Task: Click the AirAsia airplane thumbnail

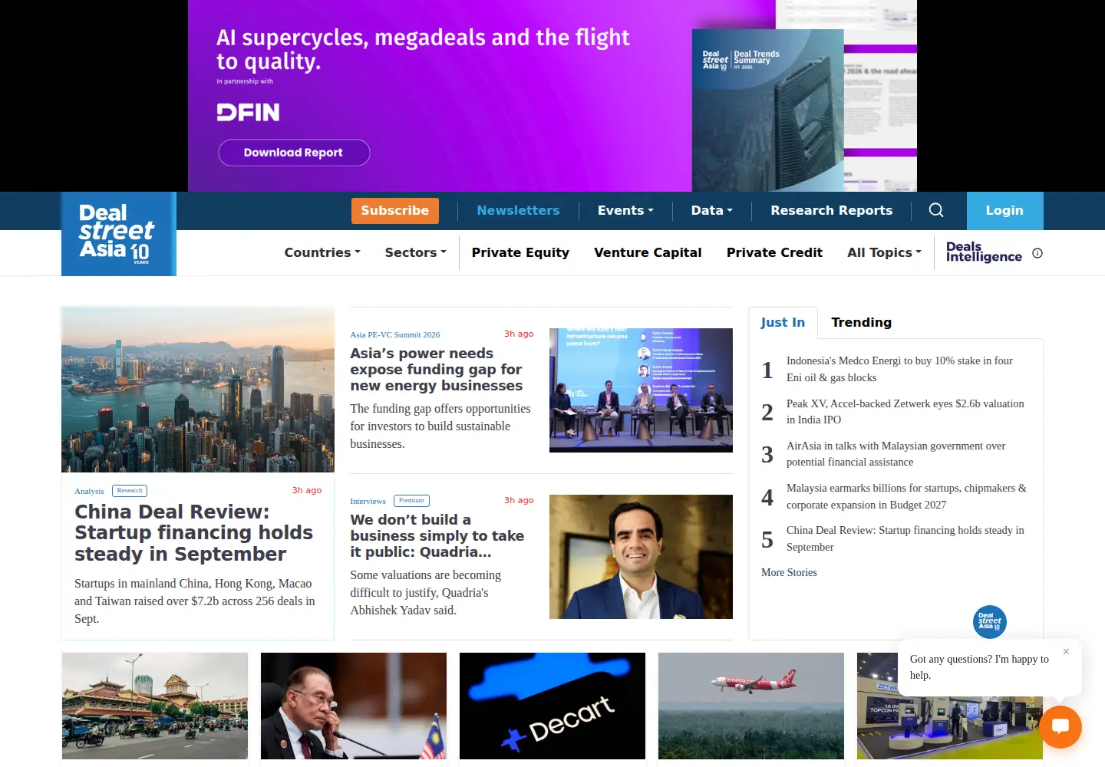Action: pos(751,706)
